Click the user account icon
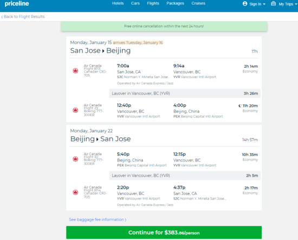The height and width of the screenshot is (240, 298). [245, 4]
